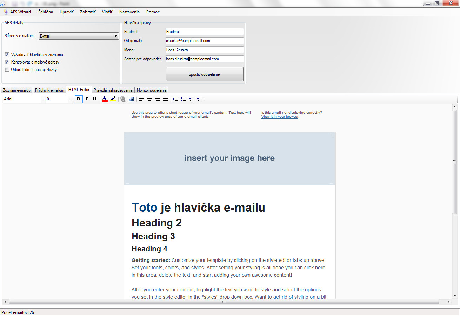Click the Meno field with Boris Skuska
Viewport: 460px width, 316px height.
coord(205,50)
